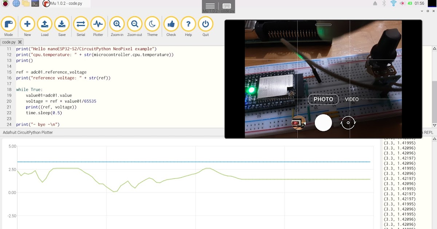Toggle Bluetooth in the system tray

pyautogui.click(x=384, y=3)
